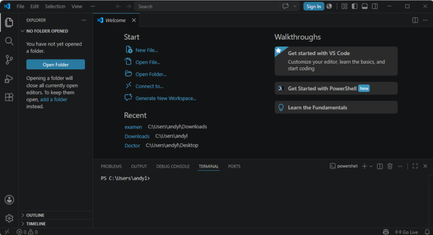
Task: Open recent folder Doctor
Action: tap(132, 146)
